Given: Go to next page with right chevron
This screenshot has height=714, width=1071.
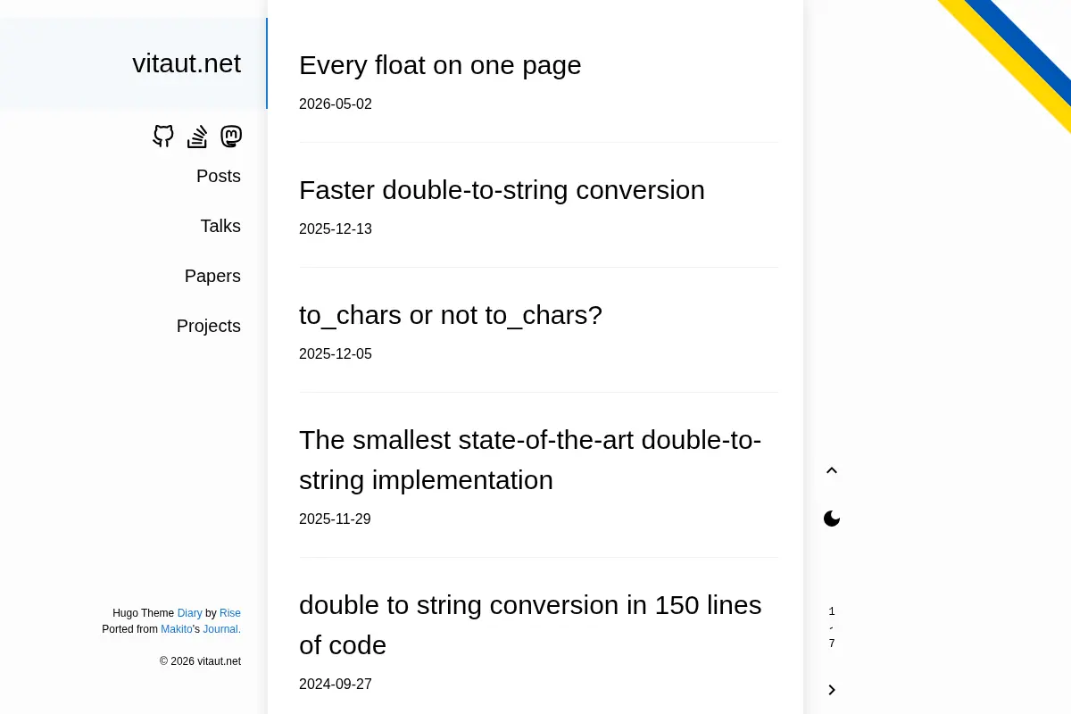Looking at the screenshot, I should (x=832, y=690).
